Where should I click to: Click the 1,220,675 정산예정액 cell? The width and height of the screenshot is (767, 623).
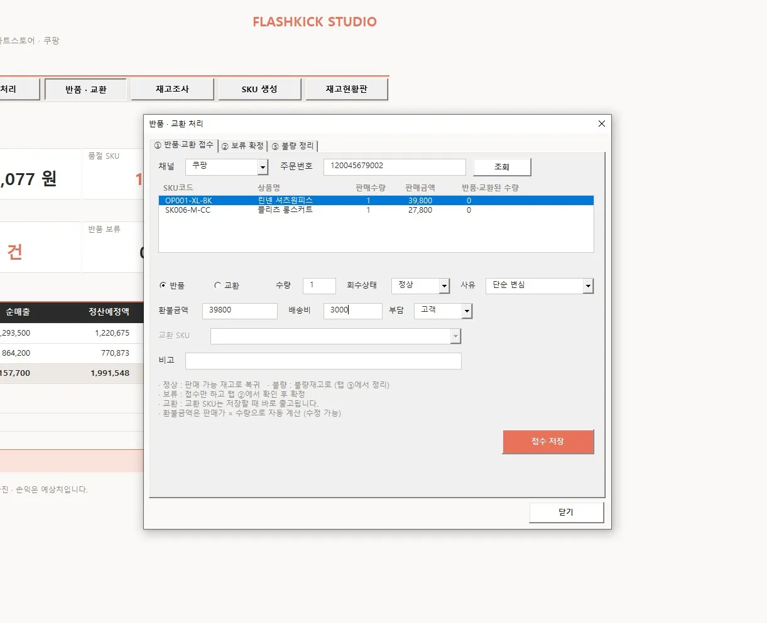[x=112, y=333]
